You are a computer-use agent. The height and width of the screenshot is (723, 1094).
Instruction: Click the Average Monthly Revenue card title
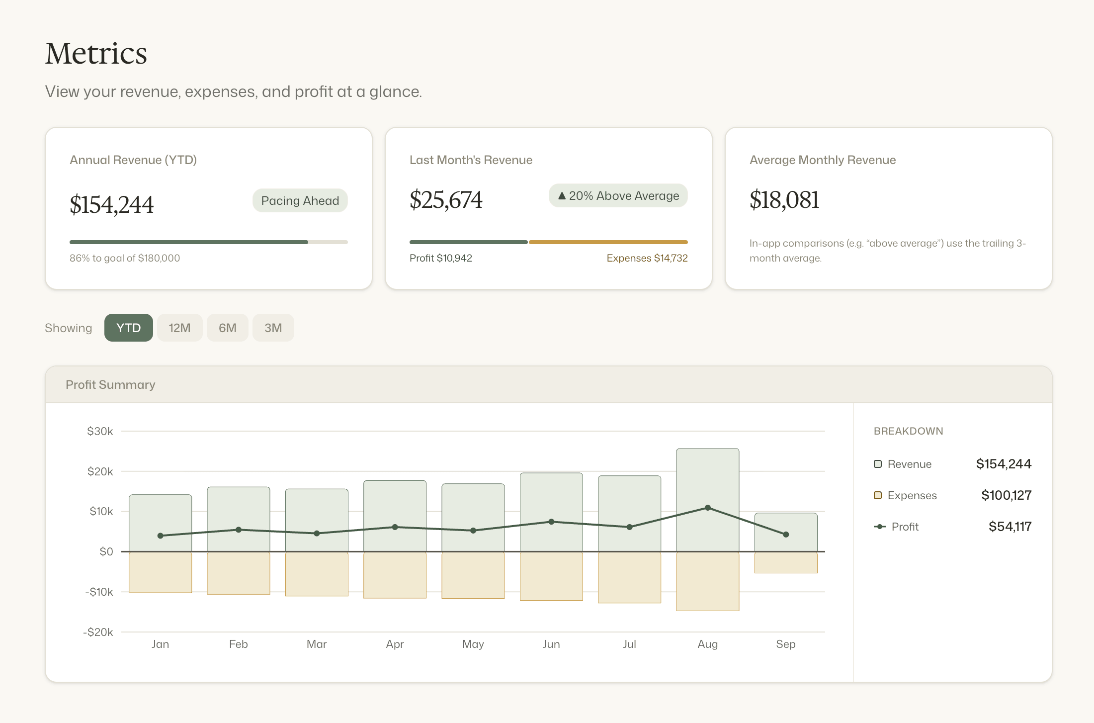pos(823,160)
